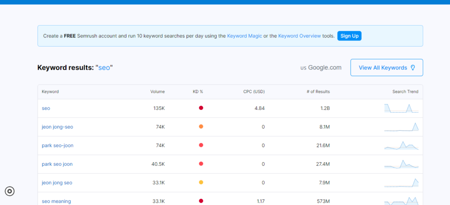Open the seo keyword link
450x205 pixels.
click(46, 108)
